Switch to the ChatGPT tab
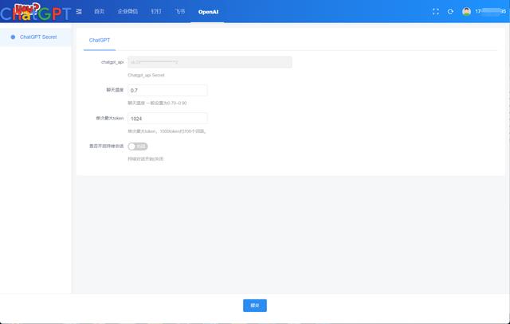Screen dimensions: 510x324 pos(100,41)
